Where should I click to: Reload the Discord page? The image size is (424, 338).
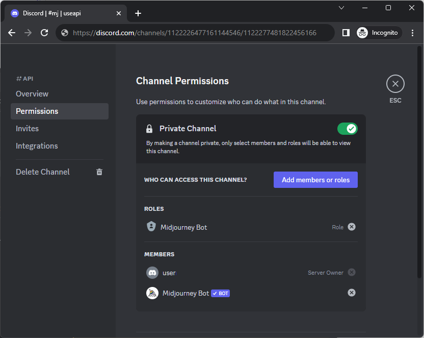click(44, 33)
